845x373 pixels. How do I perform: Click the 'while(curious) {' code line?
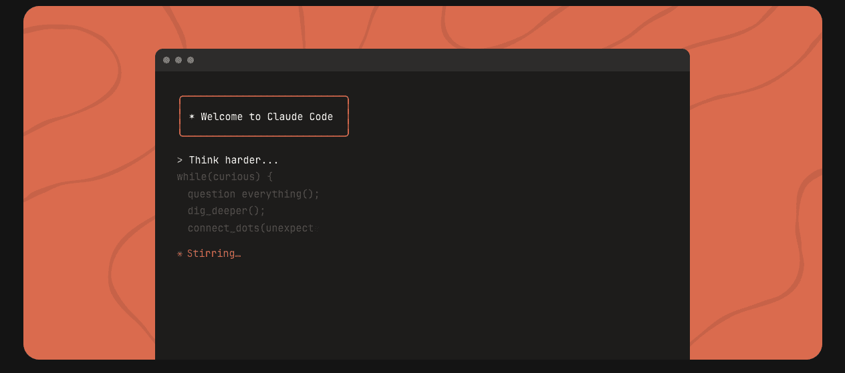coord(225,177)
